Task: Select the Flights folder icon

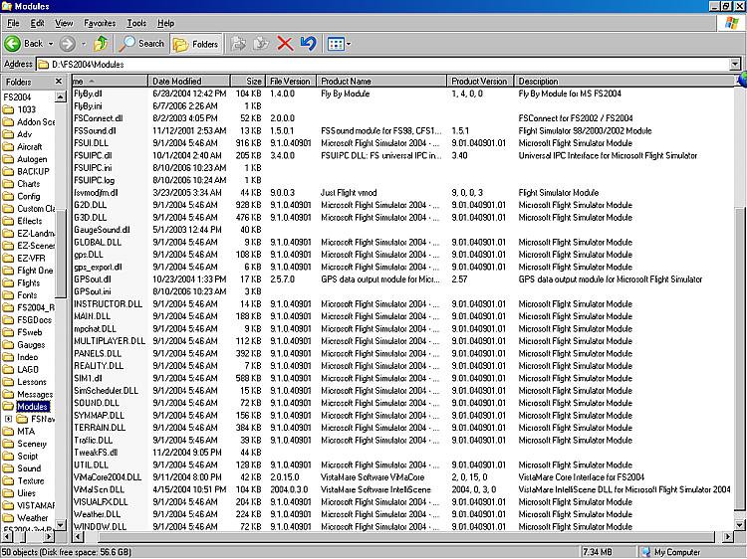Action: click(8, 282)
